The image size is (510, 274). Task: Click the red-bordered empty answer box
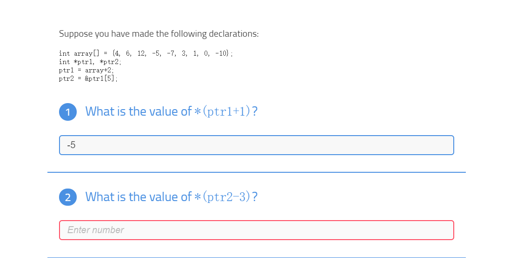click(x=256, y=230)
